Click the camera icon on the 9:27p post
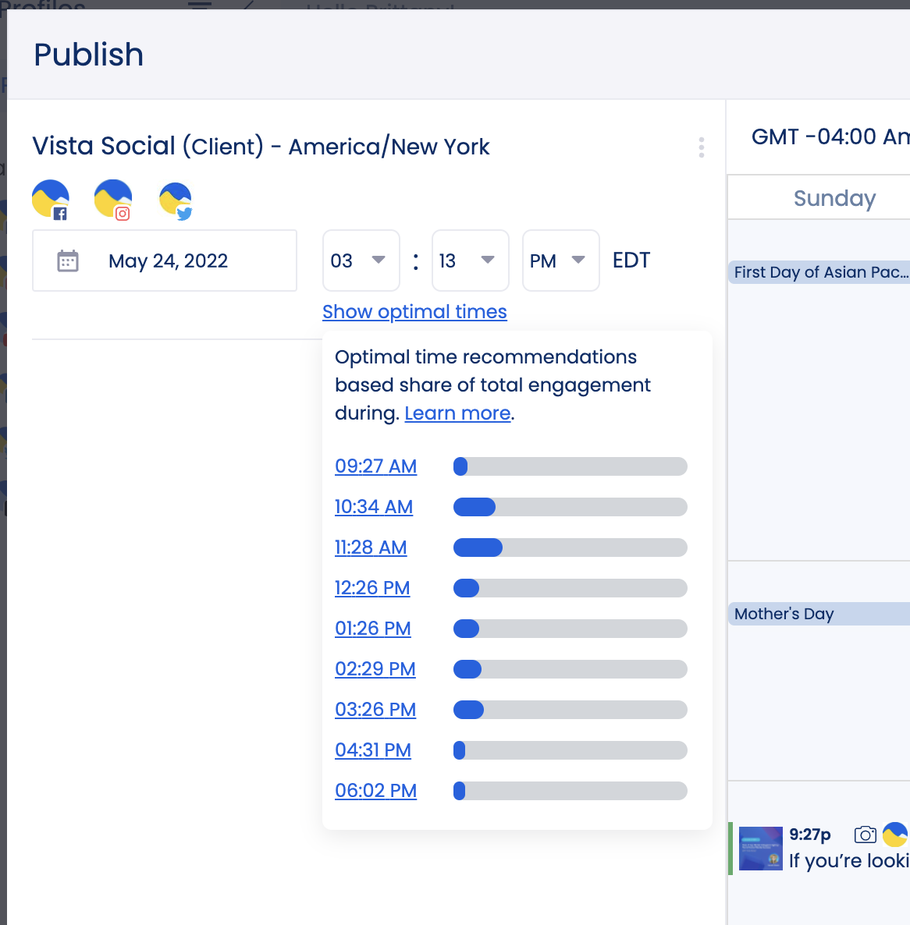 click(x=866, y=835)
